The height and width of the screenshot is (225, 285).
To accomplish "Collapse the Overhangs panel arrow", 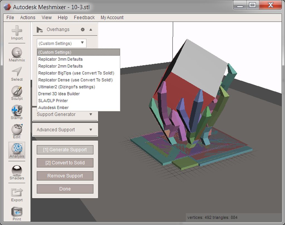I will [x=91, y=30].
